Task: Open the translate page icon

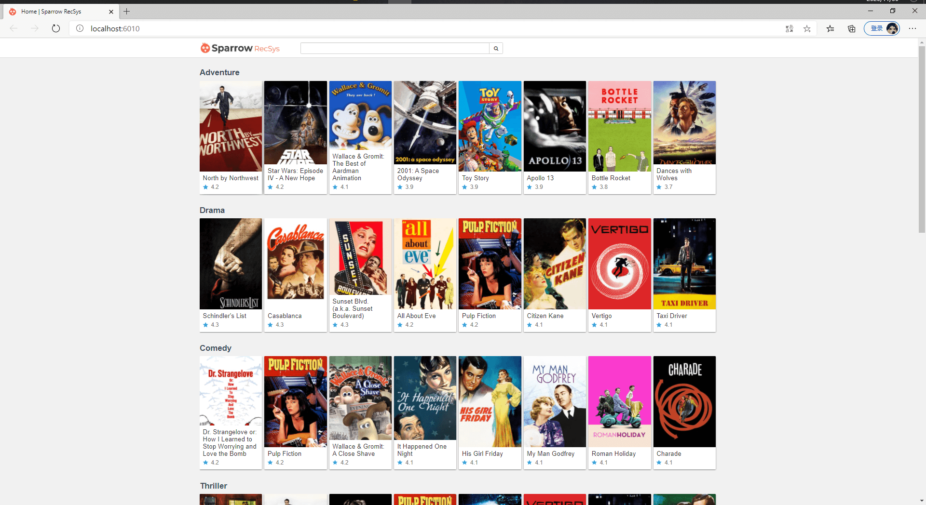Action: tap(790, 28)
